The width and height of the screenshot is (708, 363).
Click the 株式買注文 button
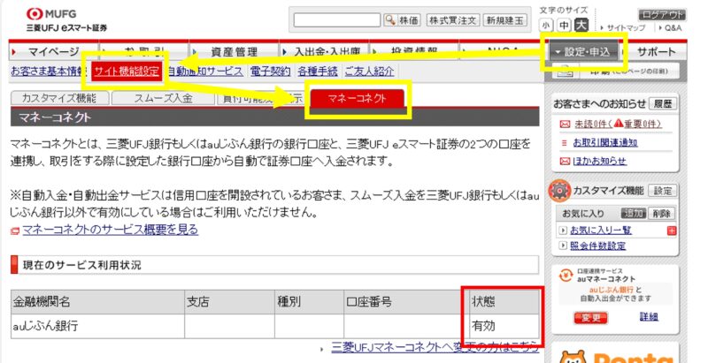[452, 20]
